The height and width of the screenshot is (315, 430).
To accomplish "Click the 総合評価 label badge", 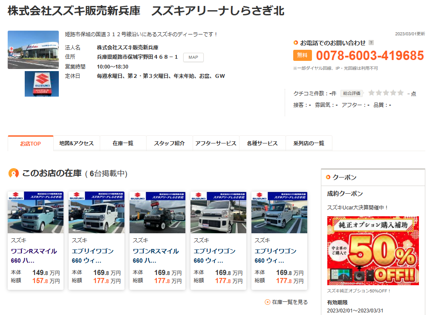I will pyautogui.click(x=352, y=93).
